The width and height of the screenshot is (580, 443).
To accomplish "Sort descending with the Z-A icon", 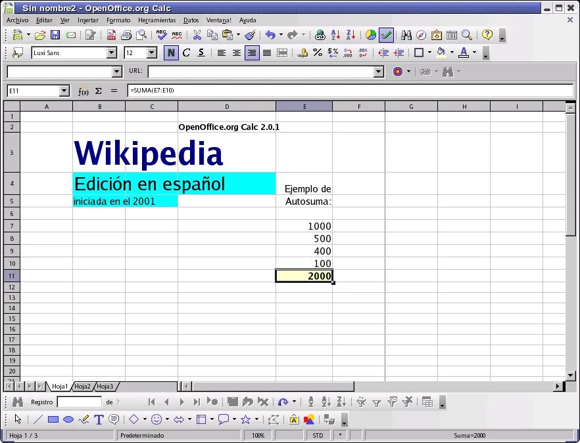I will [350, 35].
